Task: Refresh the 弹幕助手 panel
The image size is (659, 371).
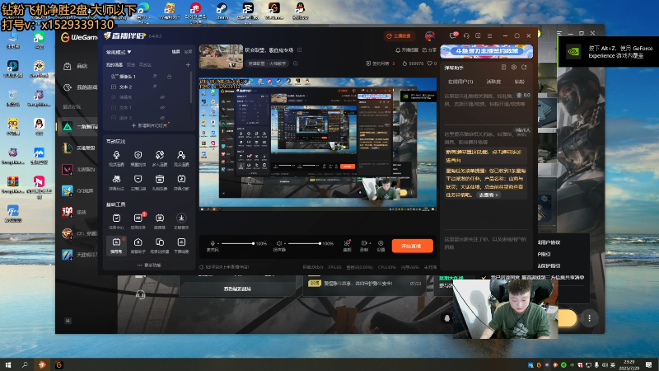Action: click(x=524, y=68)
